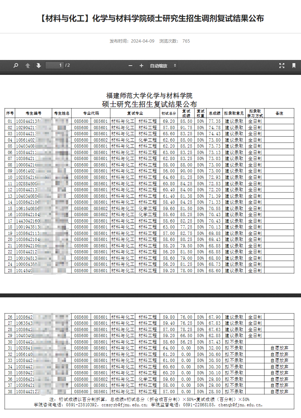
Task: Click total score 68.60 in row 25
Action: click(x=215, y=271)
